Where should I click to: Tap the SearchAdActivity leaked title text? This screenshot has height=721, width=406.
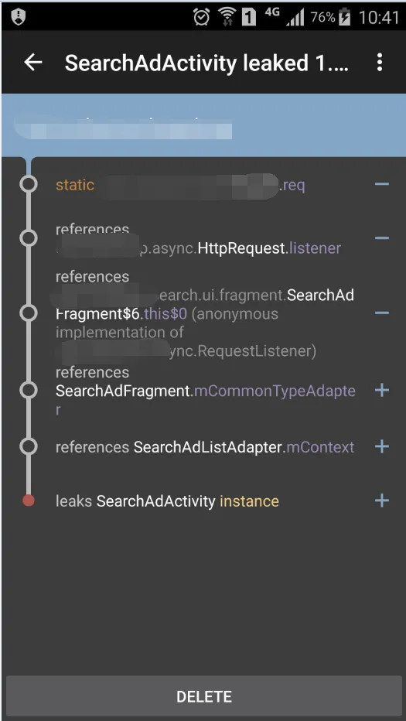point(206,63)
